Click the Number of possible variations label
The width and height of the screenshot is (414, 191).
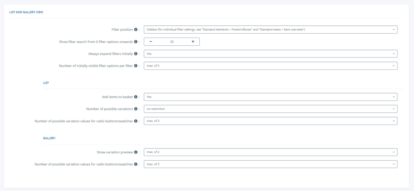110,109
